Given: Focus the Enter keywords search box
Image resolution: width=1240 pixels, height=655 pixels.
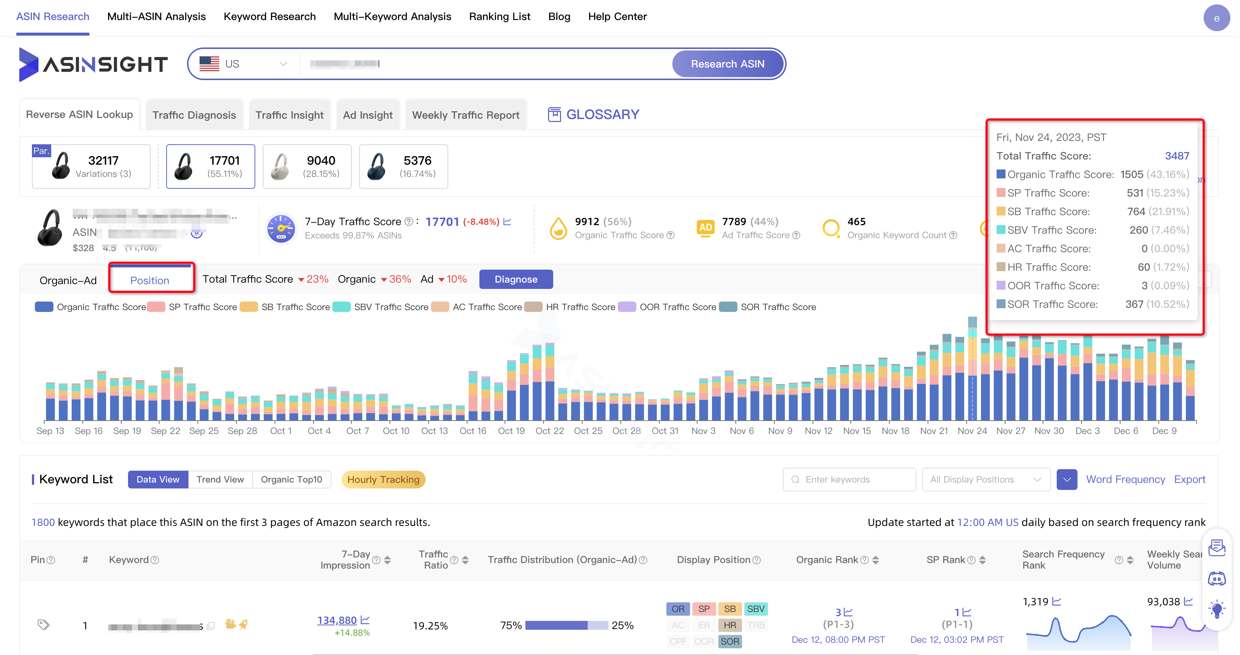Looking at the screenshot, I should pyautogui.click(x=849, y=479).
